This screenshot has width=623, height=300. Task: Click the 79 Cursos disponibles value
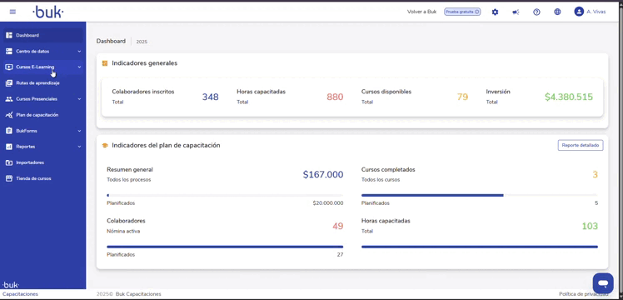462,97
